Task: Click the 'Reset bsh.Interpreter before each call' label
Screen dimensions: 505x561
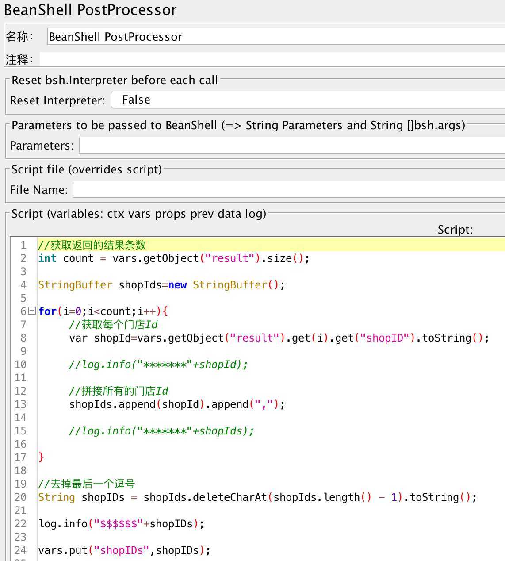Action: pos(115,80)
